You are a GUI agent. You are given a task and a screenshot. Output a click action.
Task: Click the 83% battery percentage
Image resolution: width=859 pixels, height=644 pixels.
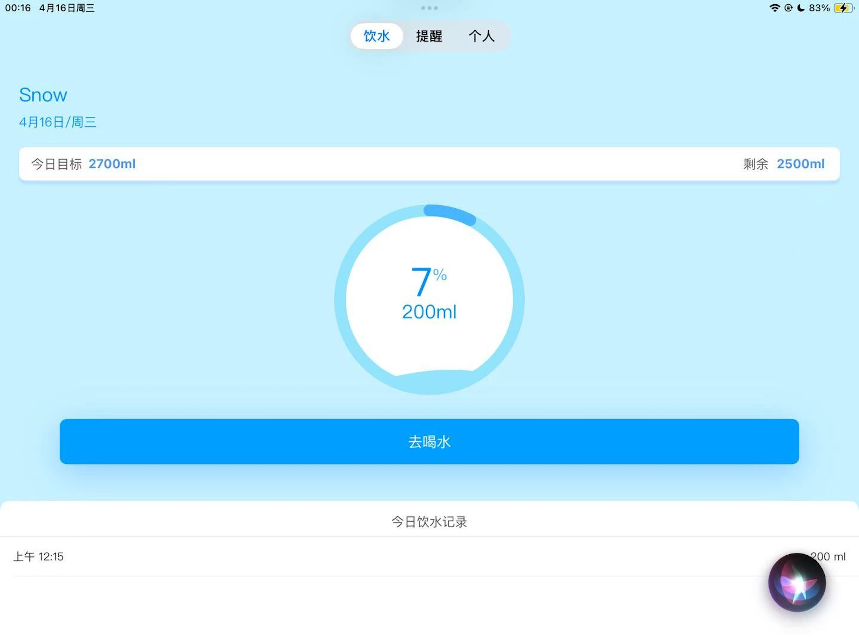pos(819,8)
